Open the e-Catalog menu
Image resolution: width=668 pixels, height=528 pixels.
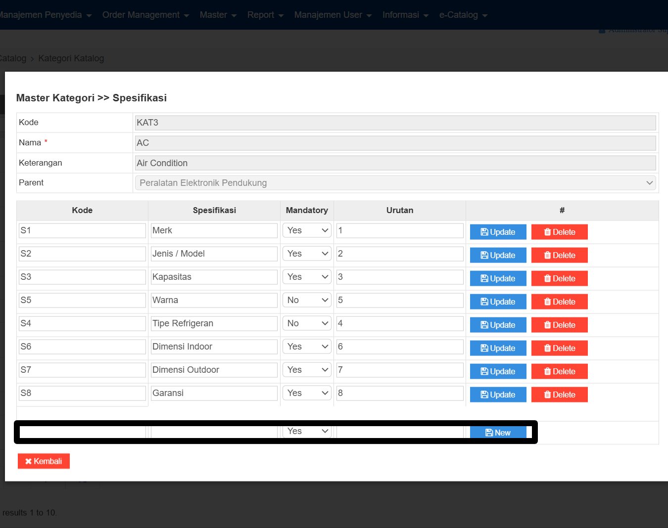[x=463, y=15]
